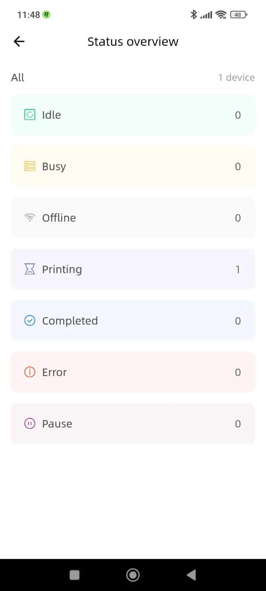Tap the red Error info icon
The height and width of the screenshot is (591, 266).
(x=30, y=372)
